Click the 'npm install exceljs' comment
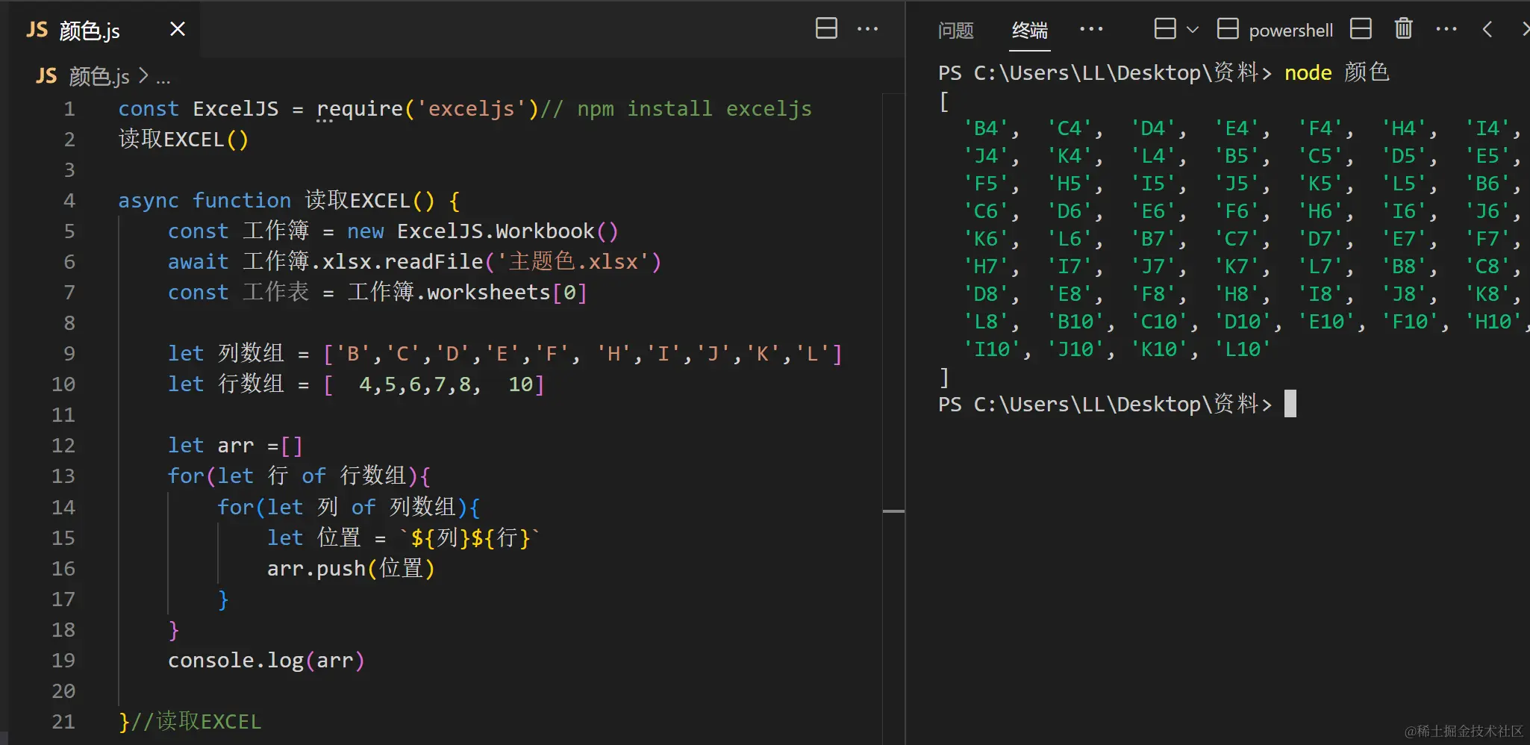 (x=675, y=109)
